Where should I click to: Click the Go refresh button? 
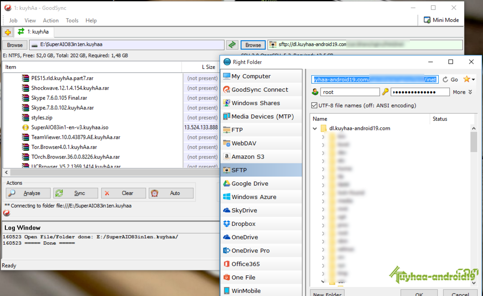pos(450,79)
